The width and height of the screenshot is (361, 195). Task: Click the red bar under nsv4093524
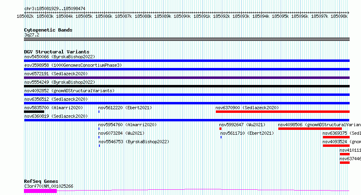click(x=336, y=146)
